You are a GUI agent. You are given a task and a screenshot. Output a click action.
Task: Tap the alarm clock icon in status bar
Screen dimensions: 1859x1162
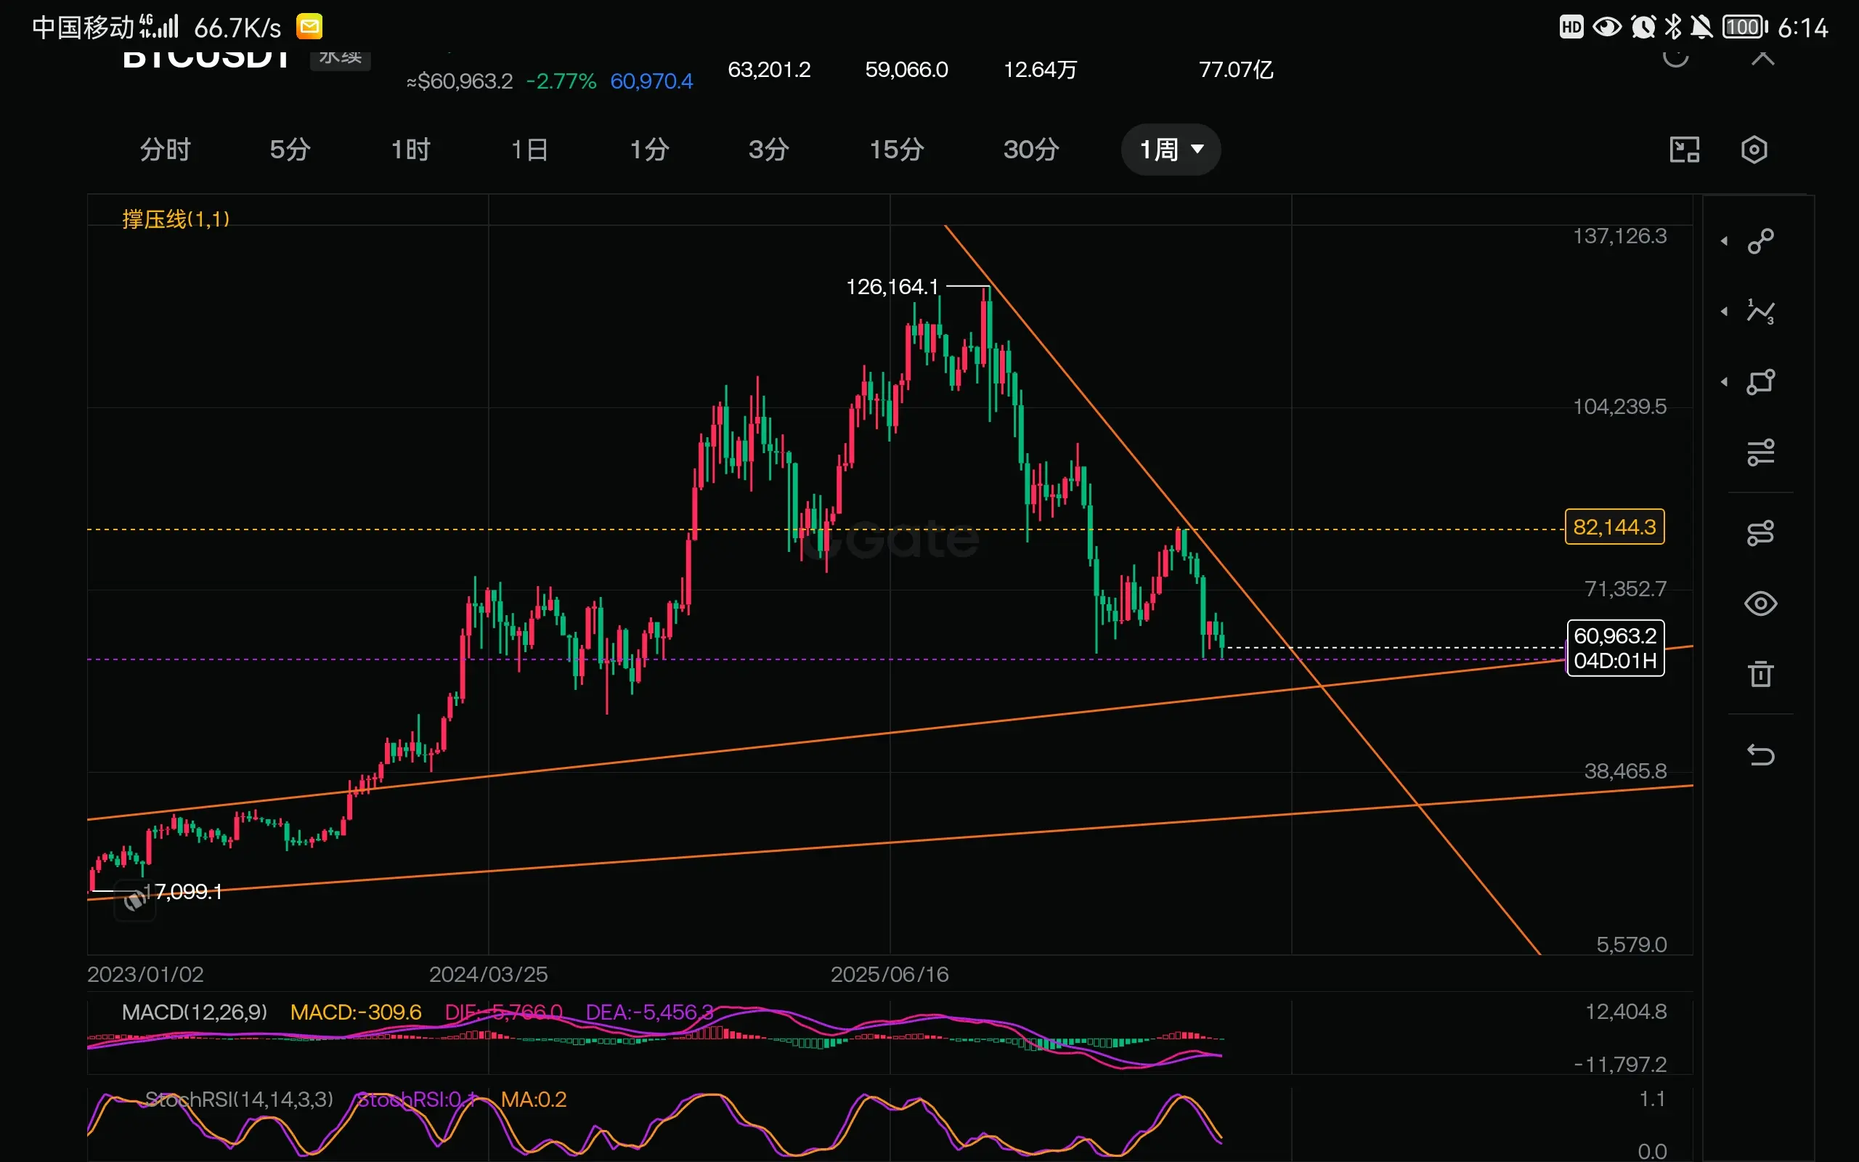pos(1643,28)
